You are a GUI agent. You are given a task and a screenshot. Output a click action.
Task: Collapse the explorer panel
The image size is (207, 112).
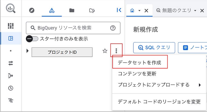119,10
